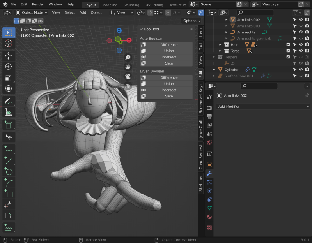This screenshot has height=243, width=312.
Task: Switch to the Sculpting workspace tab
Action: 131,5
